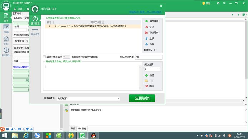
Task: Click the robot logo in the main window
Action: tap(6, 6)
